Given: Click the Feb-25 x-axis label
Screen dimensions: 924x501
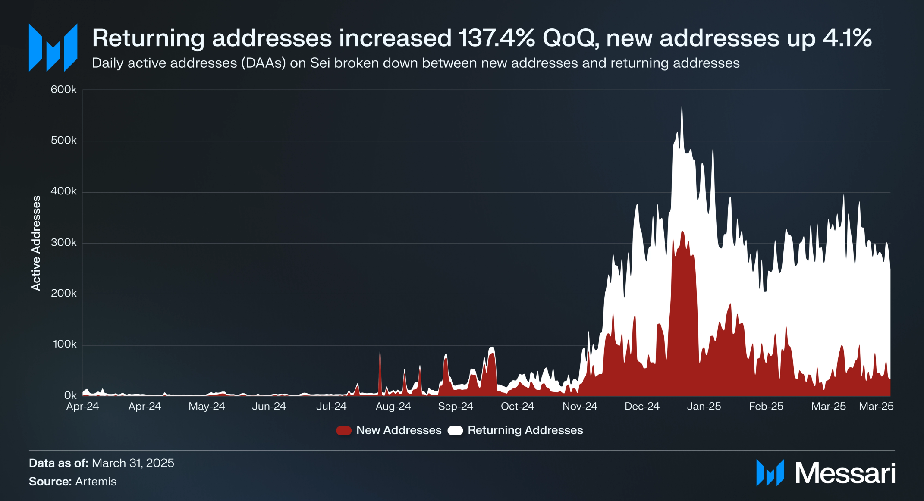Looking at the screenshot, I should [766, 407].
